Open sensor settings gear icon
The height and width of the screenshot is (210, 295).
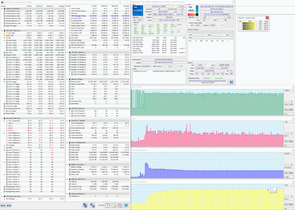pyautogui.click(x=120, y=205)
